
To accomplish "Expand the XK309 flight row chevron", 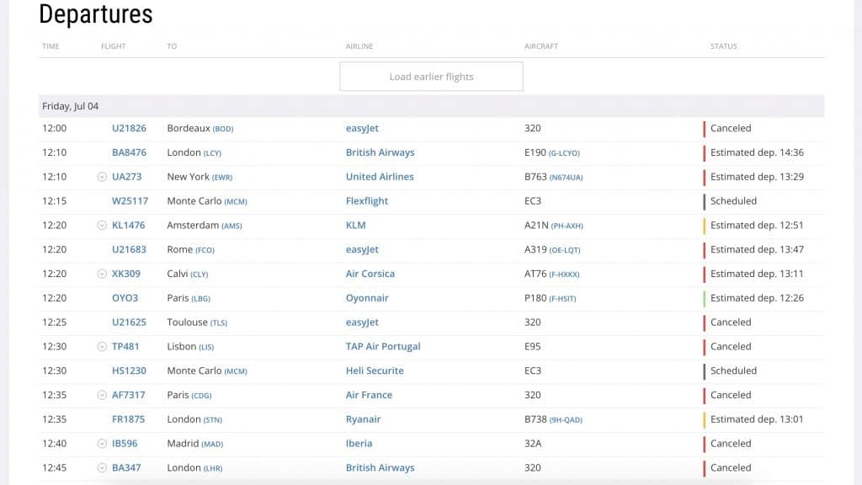I will (x=102, y=274).
